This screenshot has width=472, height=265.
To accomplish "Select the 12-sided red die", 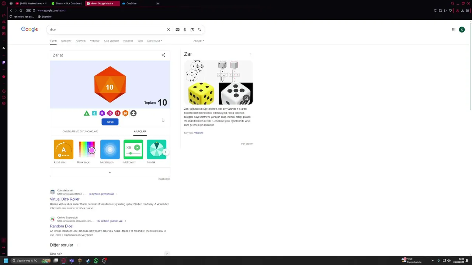I will click(117, 113).
